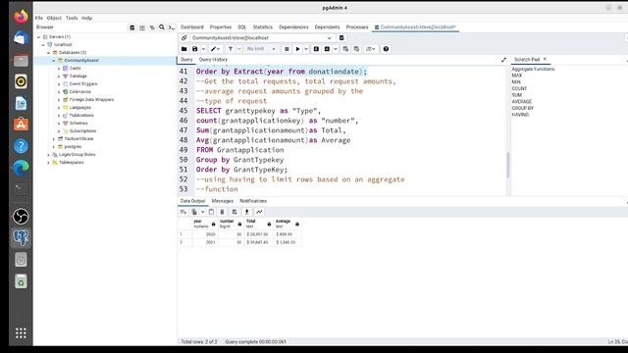The height and width of the screenshot is (353, 628).
Task: Expand the postgres database node
Action: [54, 147]
